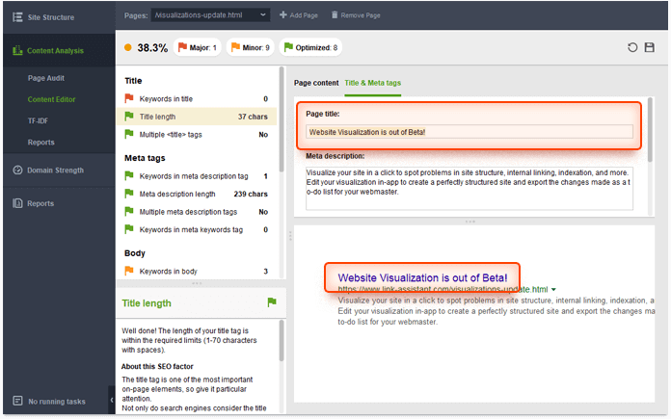This screenshot has height=419, width=671.
Task: Filter by Minor: 9 issues
Action: click(x=251, y=47)
